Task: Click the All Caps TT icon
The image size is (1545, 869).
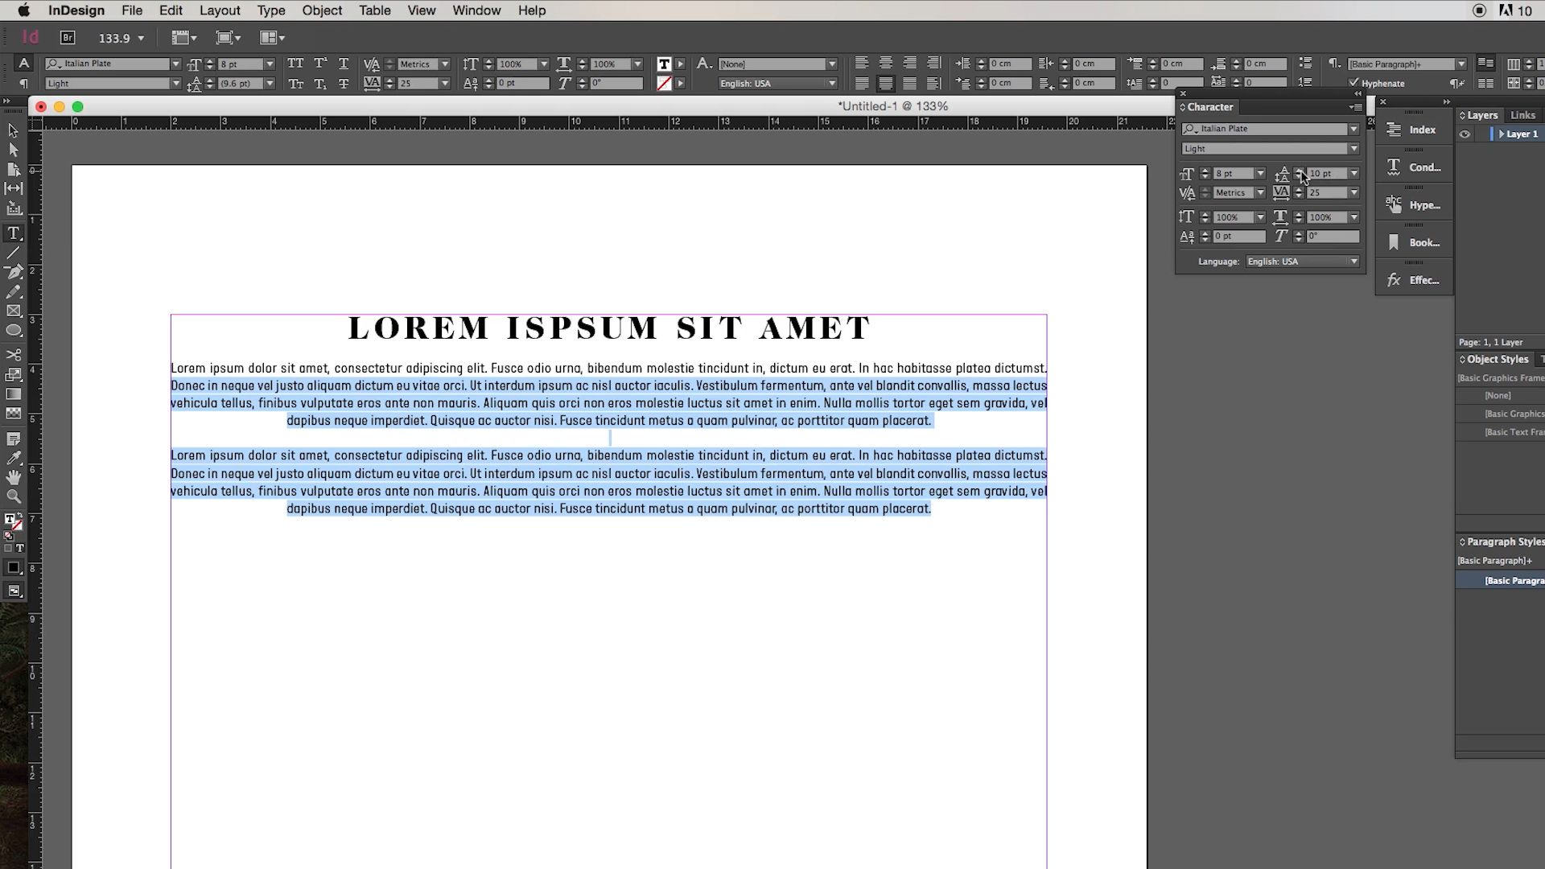Action: (295, 64)
